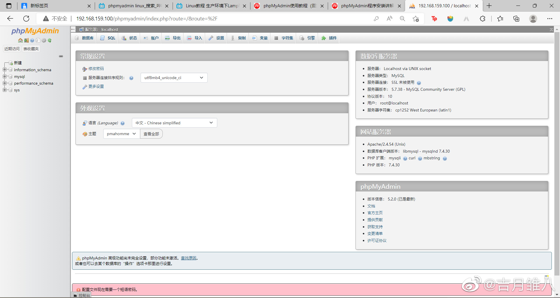Click the browser profile avatar

click(x=533, y=19)
